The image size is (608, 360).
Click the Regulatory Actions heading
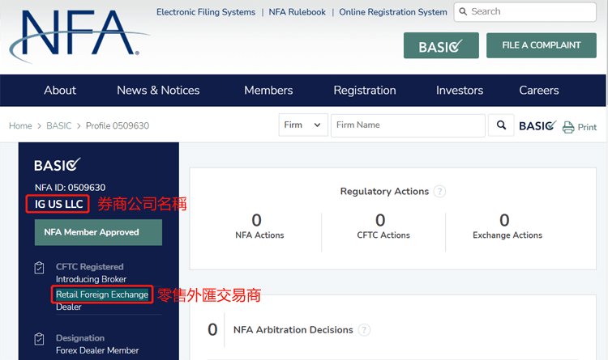[x=384, y=191]
